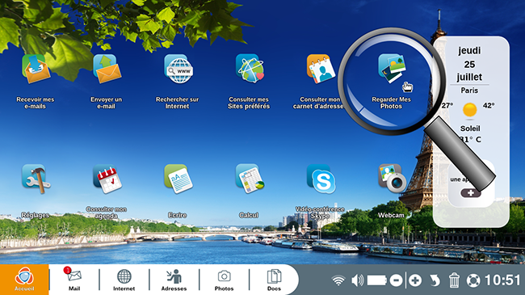Zoom out with minus button
525x295 pixels.
(x=396, y=280)
